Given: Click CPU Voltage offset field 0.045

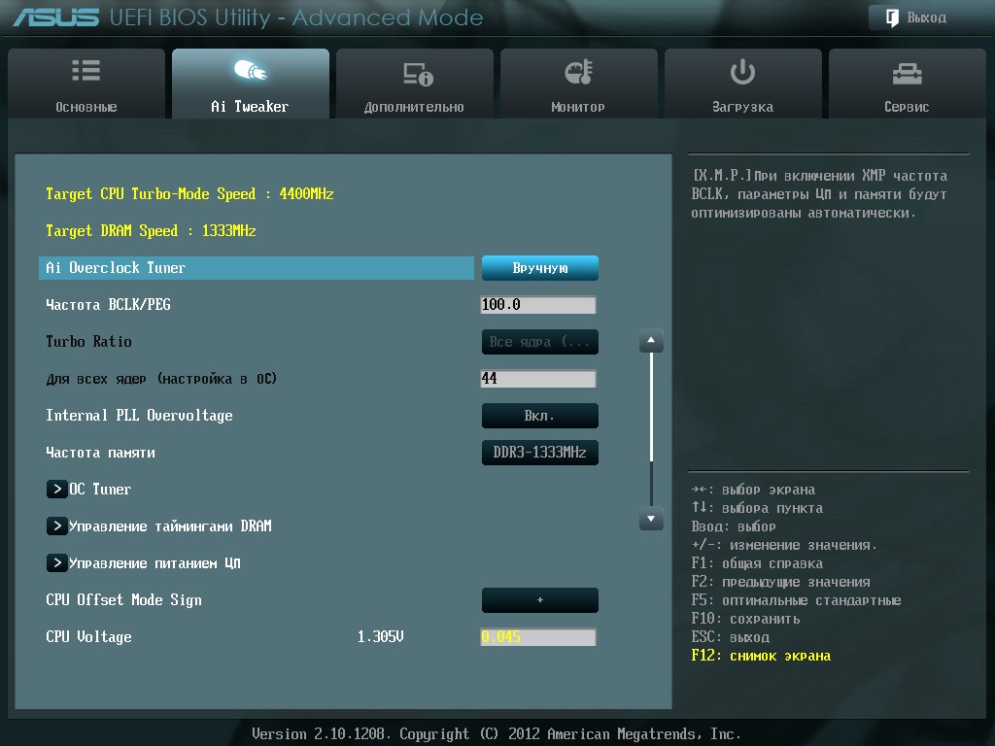Looking at the screenshot, I should (538, 637).
